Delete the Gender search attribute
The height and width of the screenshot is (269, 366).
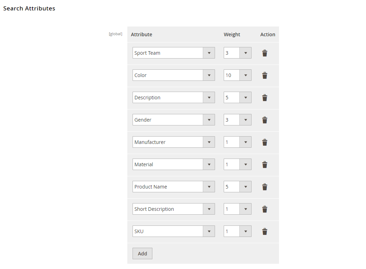(x=265, y=120)
